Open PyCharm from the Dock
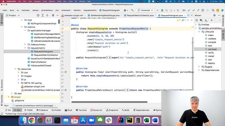The height and width of the screenshot is (126, 225). (129, 120)
